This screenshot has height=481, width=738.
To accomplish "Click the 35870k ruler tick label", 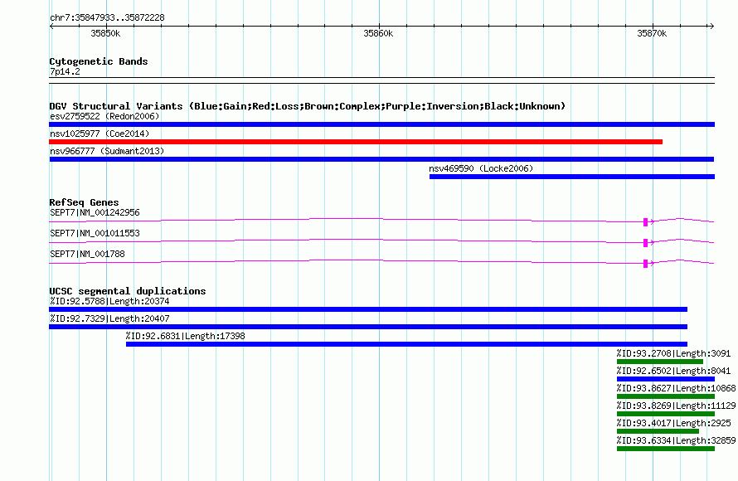I will point(652,33).
